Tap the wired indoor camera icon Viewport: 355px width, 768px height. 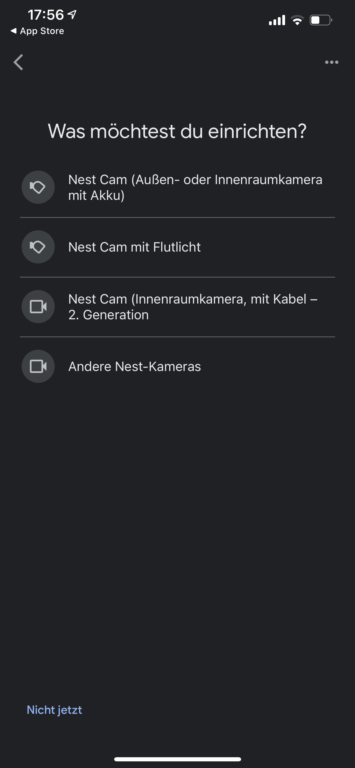tap(38, 307)
